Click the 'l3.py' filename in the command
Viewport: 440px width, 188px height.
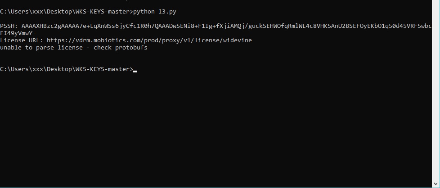click(168, 11)
